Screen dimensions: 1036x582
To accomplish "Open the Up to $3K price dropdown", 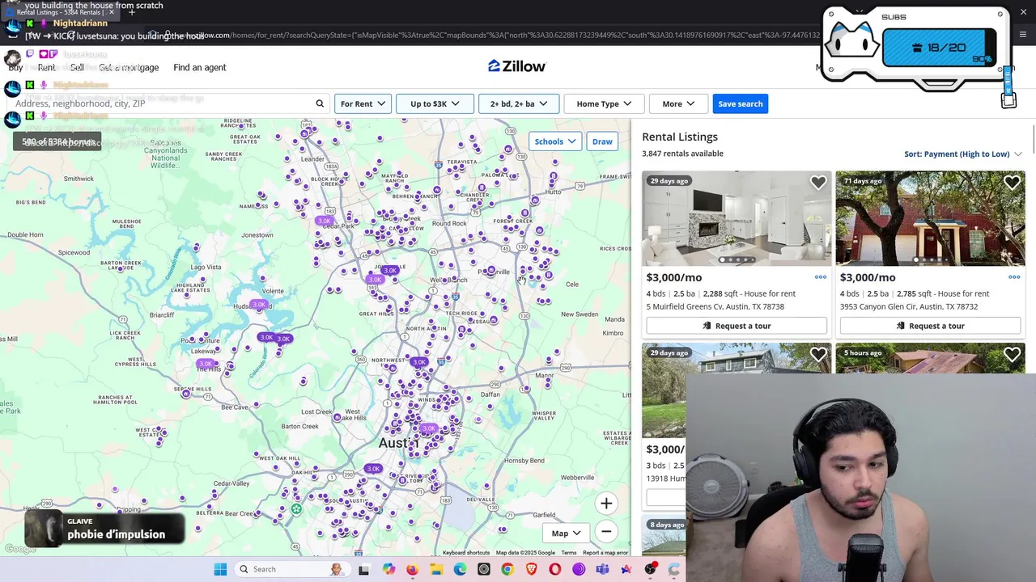I will point(435,103).
